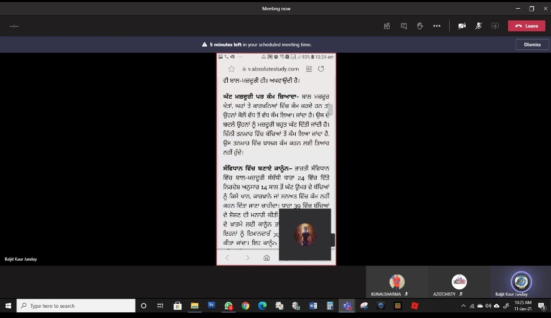Image resolution: width=551 pixels, height=318 pixels.
Task: Open Task View on the taskbar
Action: (x=160, y=306)
